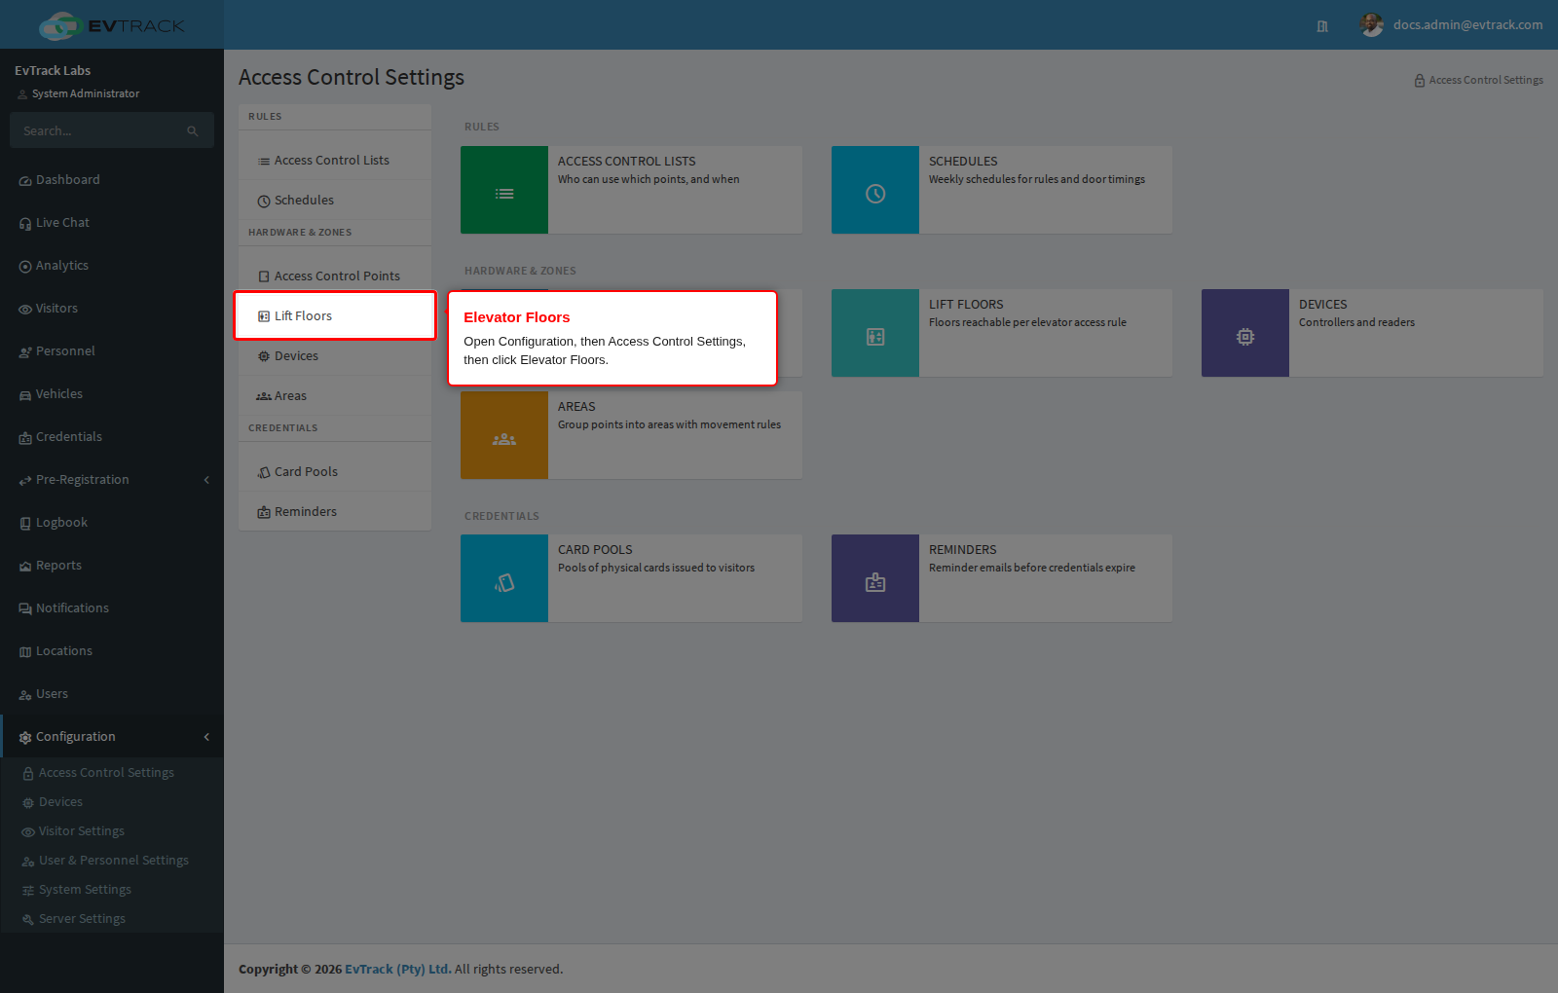Open the Lift Floors teal tile icon

tap(875, 333)
